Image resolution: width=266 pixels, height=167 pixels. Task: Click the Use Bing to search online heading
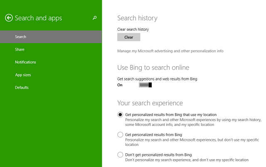coord(153,68)
